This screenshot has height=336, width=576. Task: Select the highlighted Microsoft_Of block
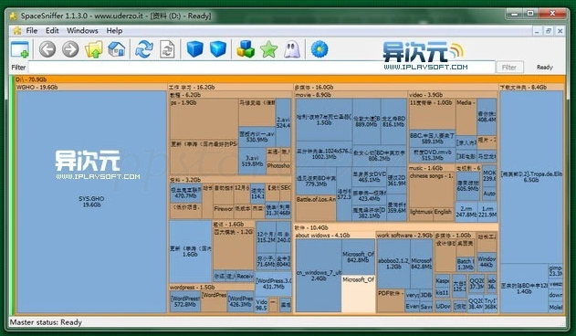358,294
